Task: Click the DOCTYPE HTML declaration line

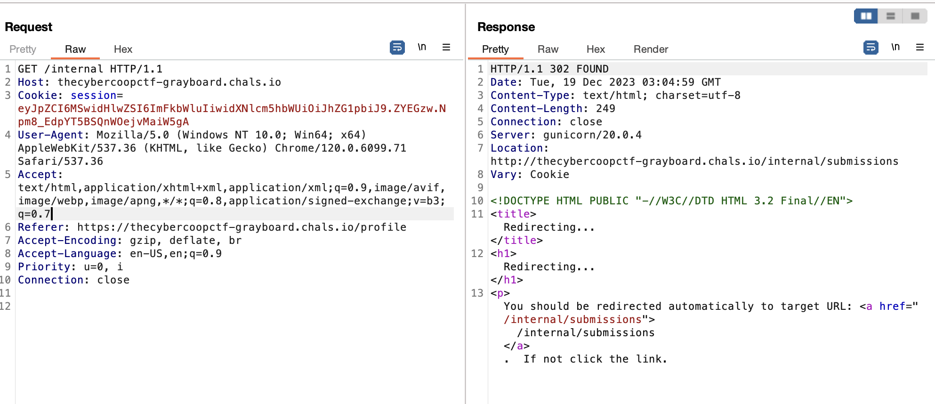Action: pos(671,201)
